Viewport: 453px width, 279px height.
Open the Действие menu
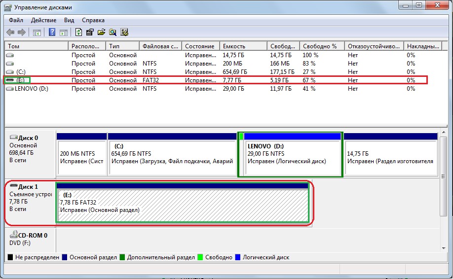[x=43, y=20]
